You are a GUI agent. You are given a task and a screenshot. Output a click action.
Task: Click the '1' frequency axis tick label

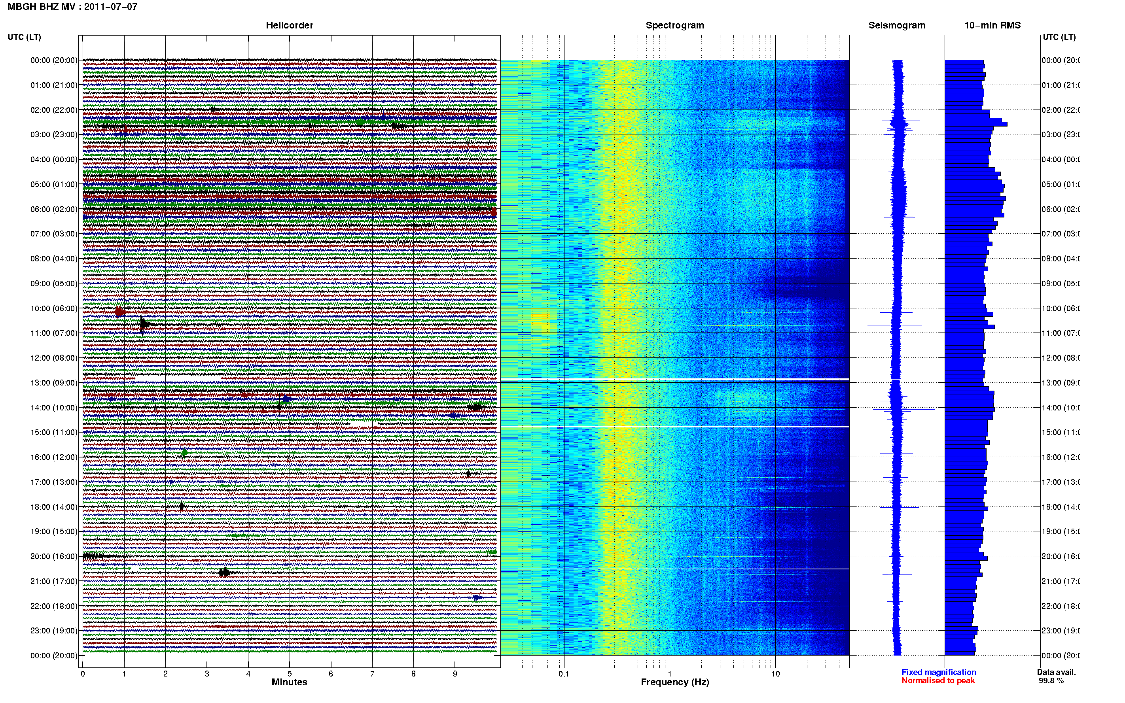670,674
